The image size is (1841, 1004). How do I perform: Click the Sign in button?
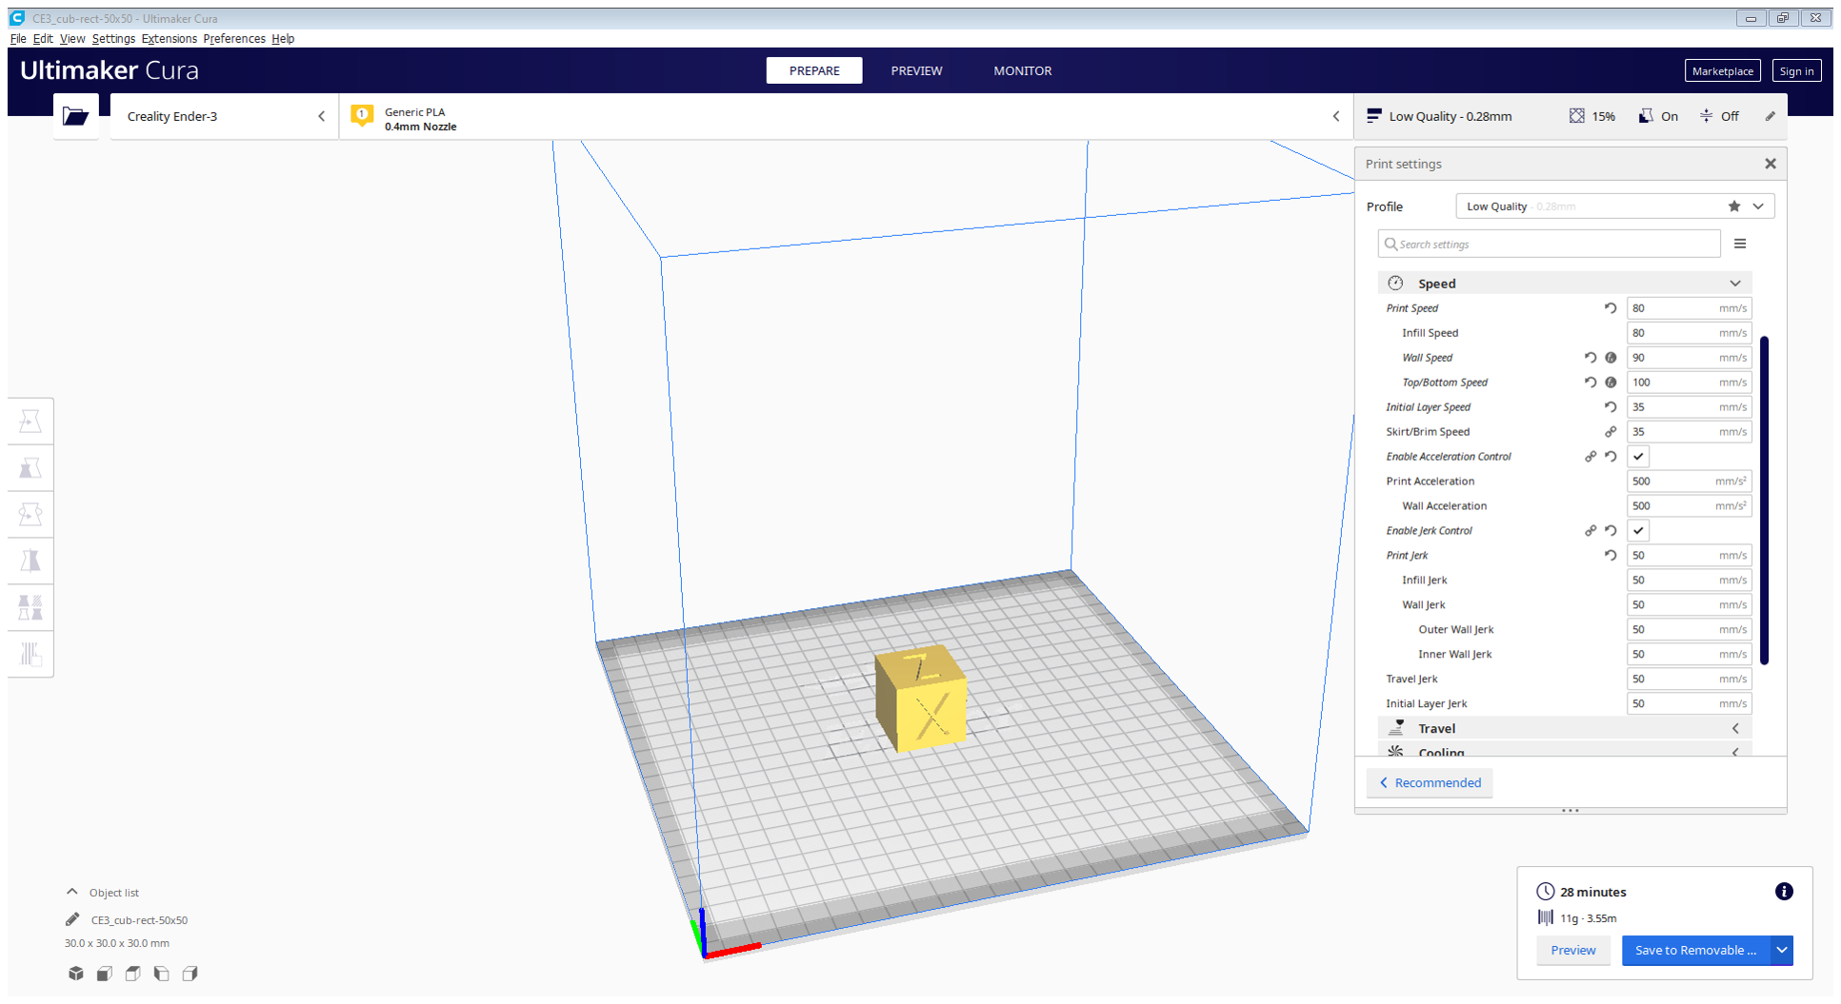[1796, 71]
